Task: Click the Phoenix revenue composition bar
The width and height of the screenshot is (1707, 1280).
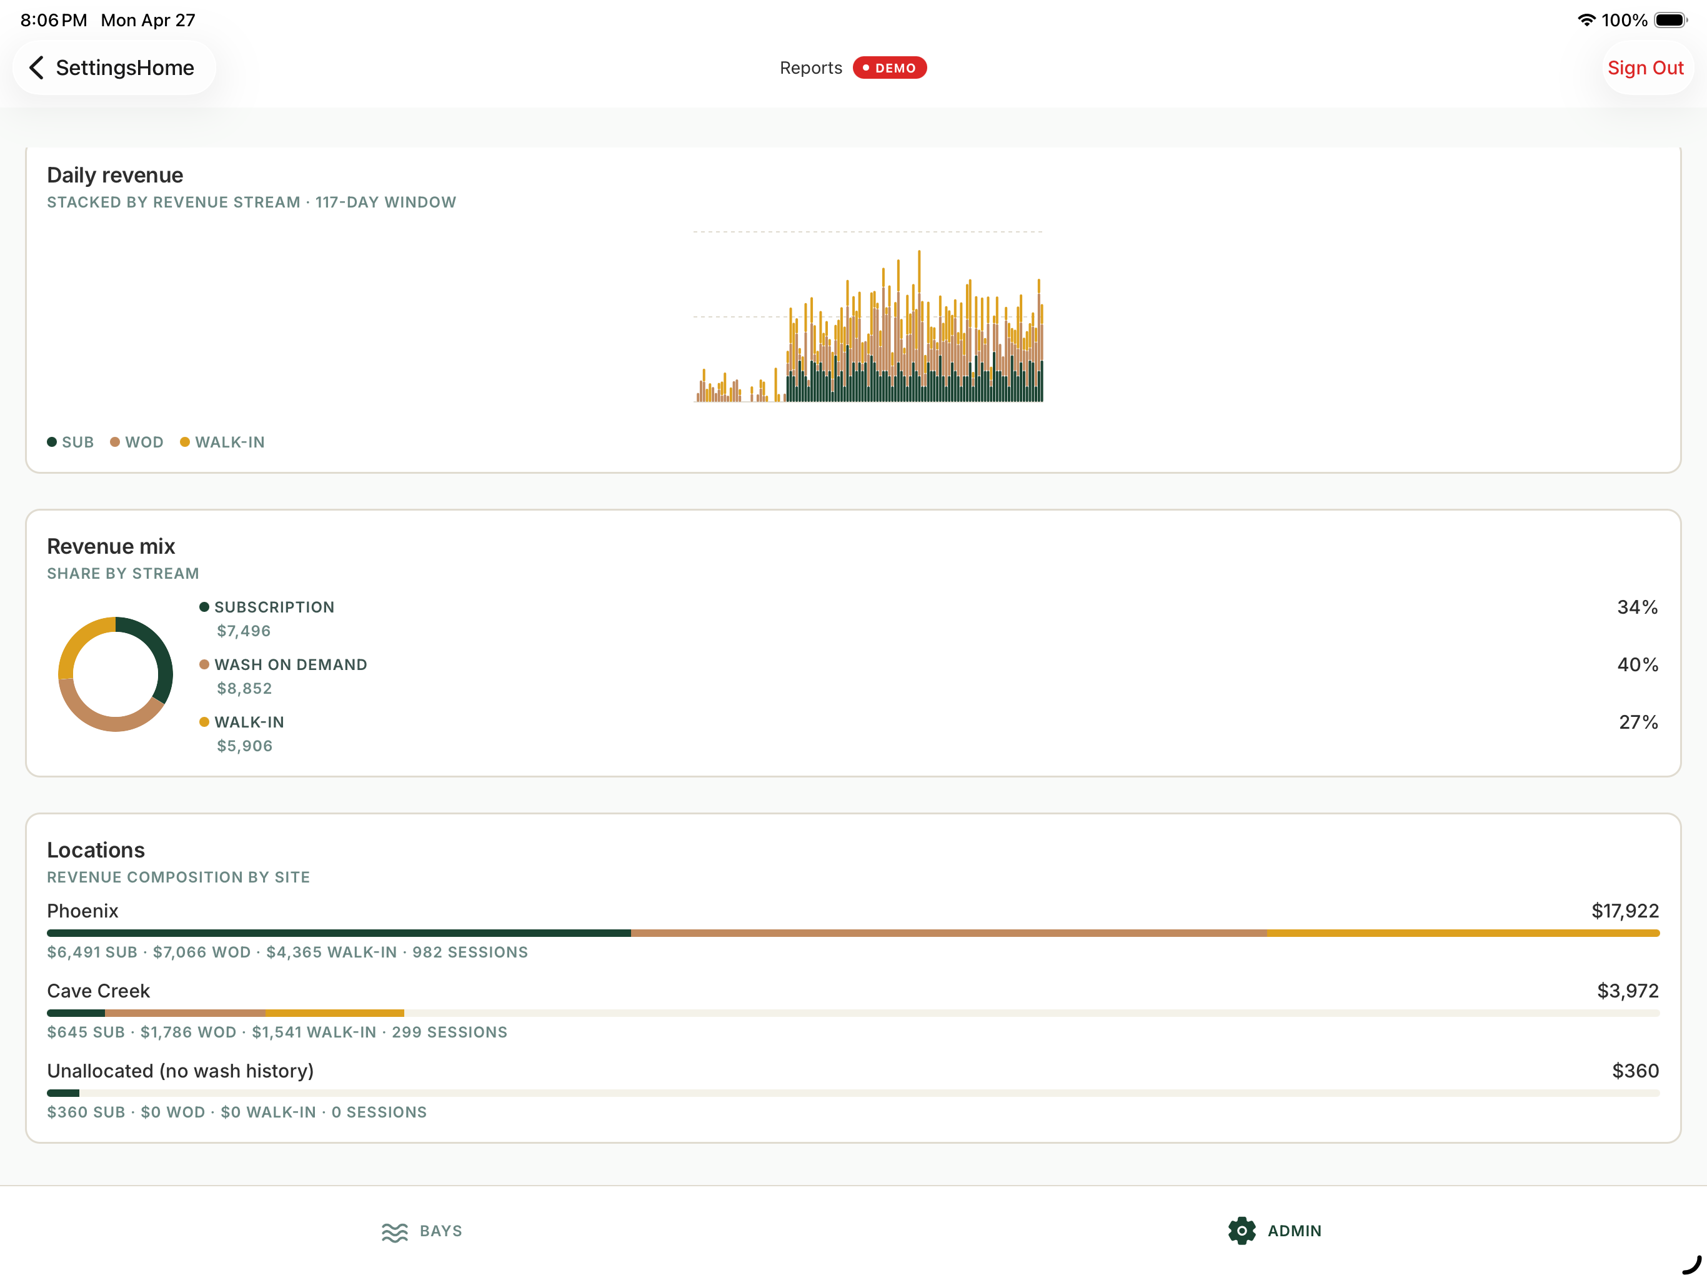Action: click(x=853, y=933)
